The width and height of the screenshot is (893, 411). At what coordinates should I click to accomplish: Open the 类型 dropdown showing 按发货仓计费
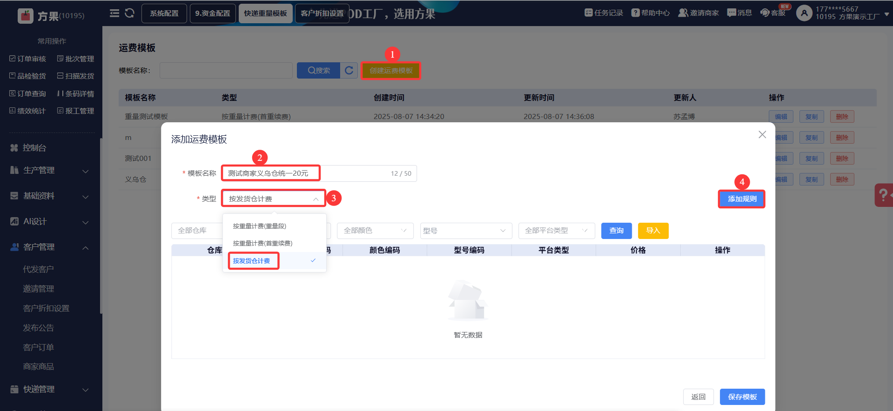[274, 199]
